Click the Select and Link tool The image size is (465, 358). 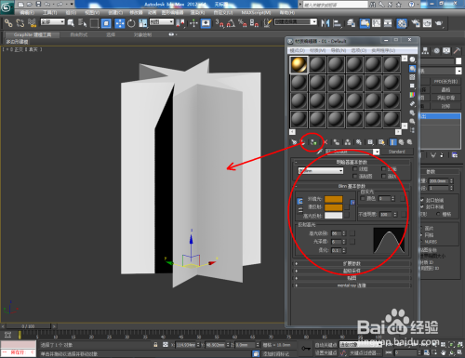pyautogui.click(x=8, y=23)
